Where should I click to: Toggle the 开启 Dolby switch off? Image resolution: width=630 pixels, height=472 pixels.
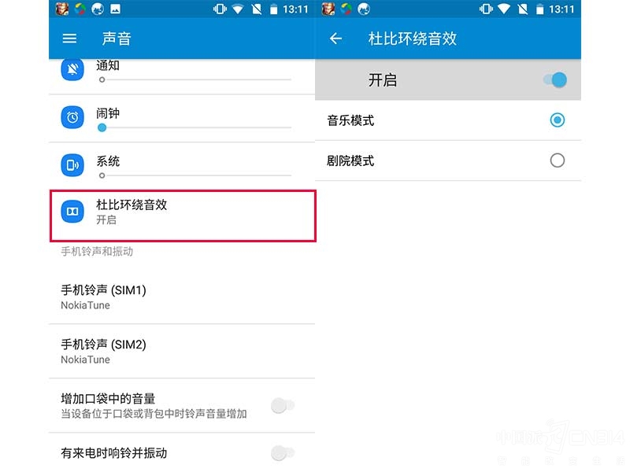pos(555,80)
